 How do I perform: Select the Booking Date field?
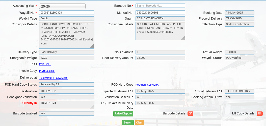click(x=239, y=13)
